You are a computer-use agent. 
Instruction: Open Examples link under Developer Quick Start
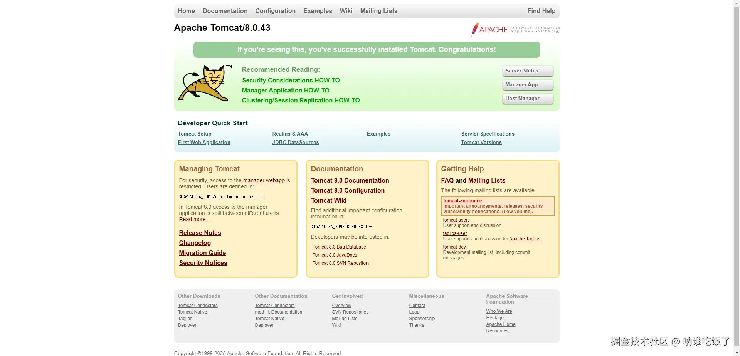[x=378, y=134]
